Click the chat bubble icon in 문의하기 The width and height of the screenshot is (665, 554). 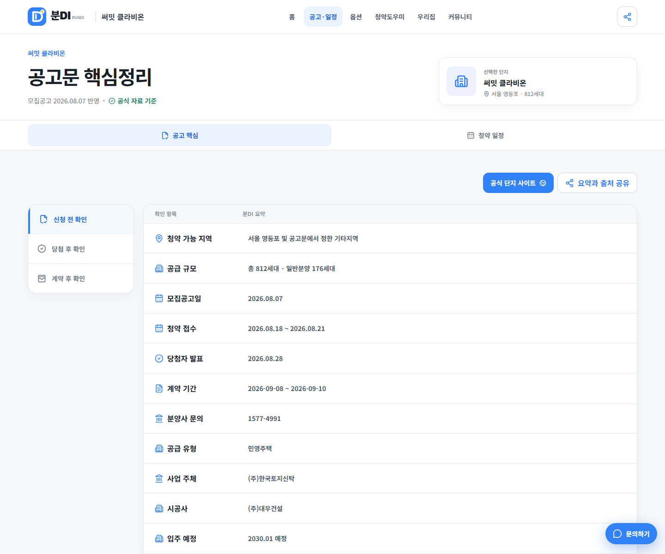point(617,534)
